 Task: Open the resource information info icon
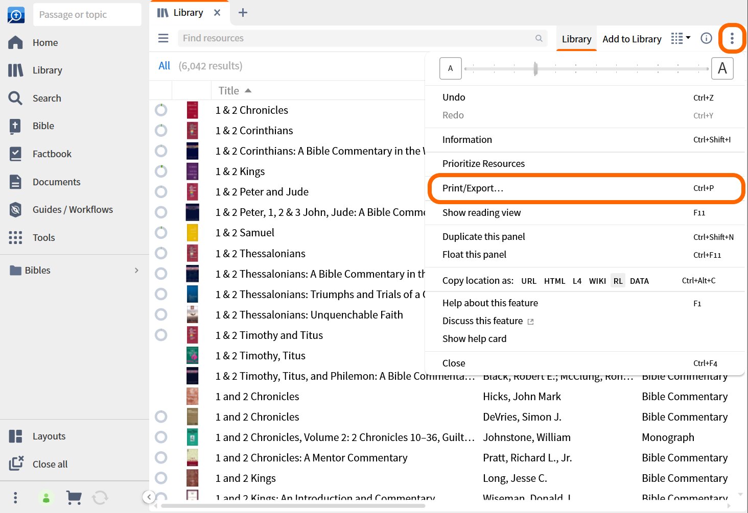(706, 38)
